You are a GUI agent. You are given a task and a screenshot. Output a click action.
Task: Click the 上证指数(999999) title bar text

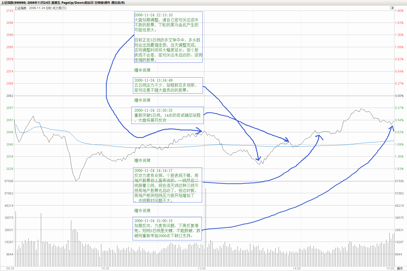(x=14, y=3)
